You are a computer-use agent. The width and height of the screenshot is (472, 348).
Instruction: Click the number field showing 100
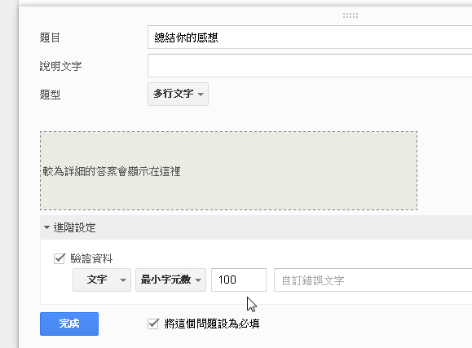click(x=239, y=280)
